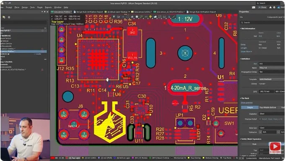Close the Projects panel
The width and height of the screenshot is (285, 161).
(48, 12)
